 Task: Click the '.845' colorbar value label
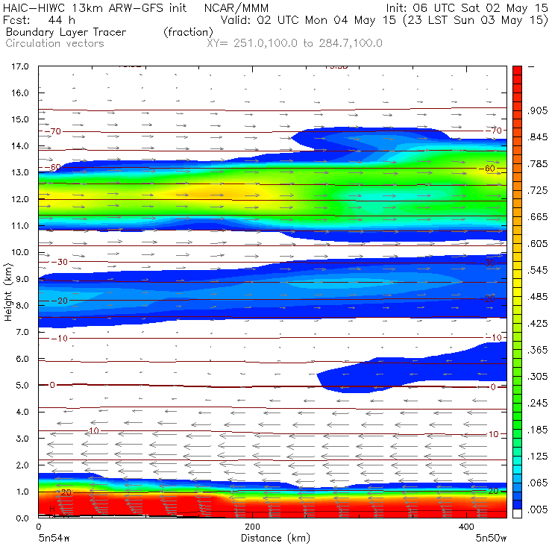[x=537, y=137]
